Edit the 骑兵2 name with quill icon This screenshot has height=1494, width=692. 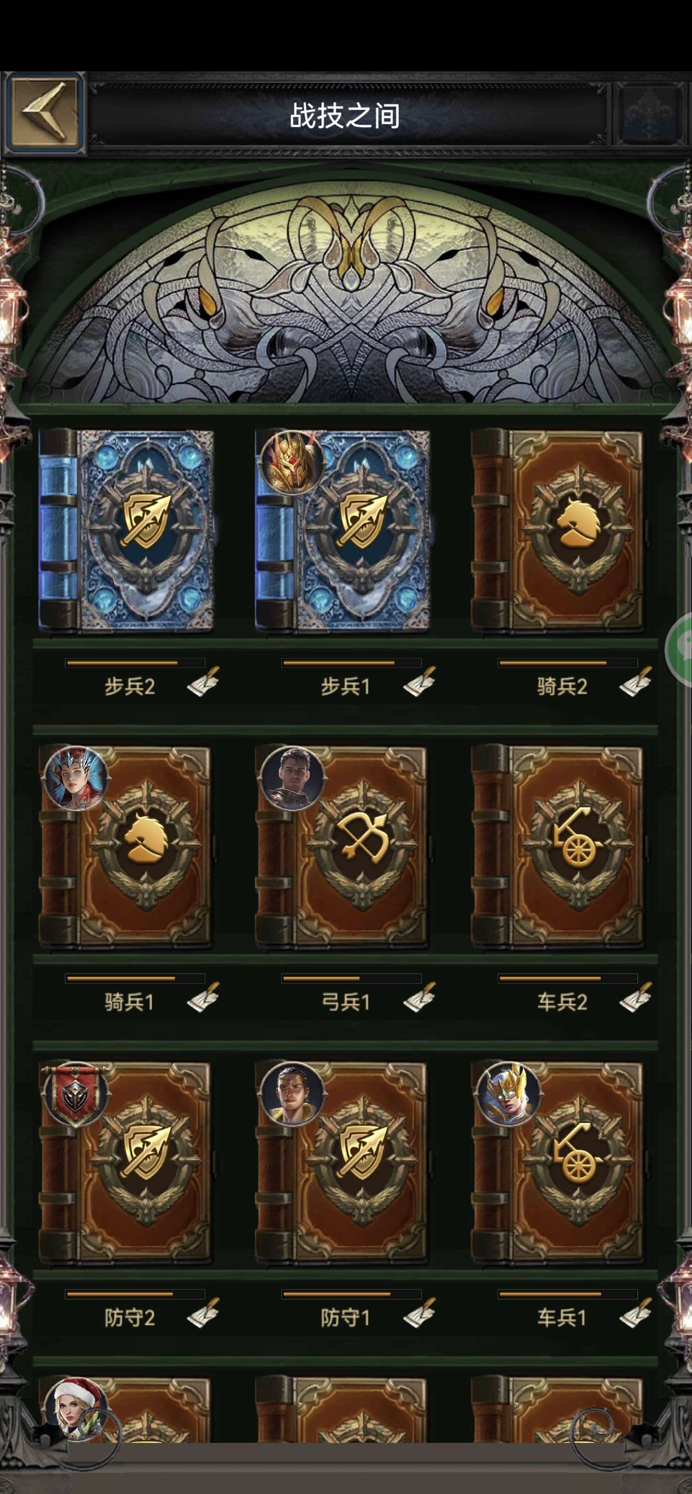pyautogui.click(x=636, y=682)
